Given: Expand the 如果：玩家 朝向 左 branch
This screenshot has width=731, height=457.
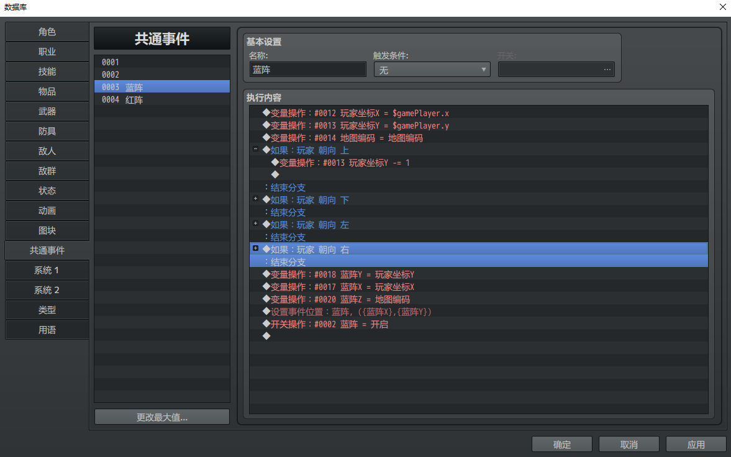Looking at the screenshot, I should click(255, 224).
